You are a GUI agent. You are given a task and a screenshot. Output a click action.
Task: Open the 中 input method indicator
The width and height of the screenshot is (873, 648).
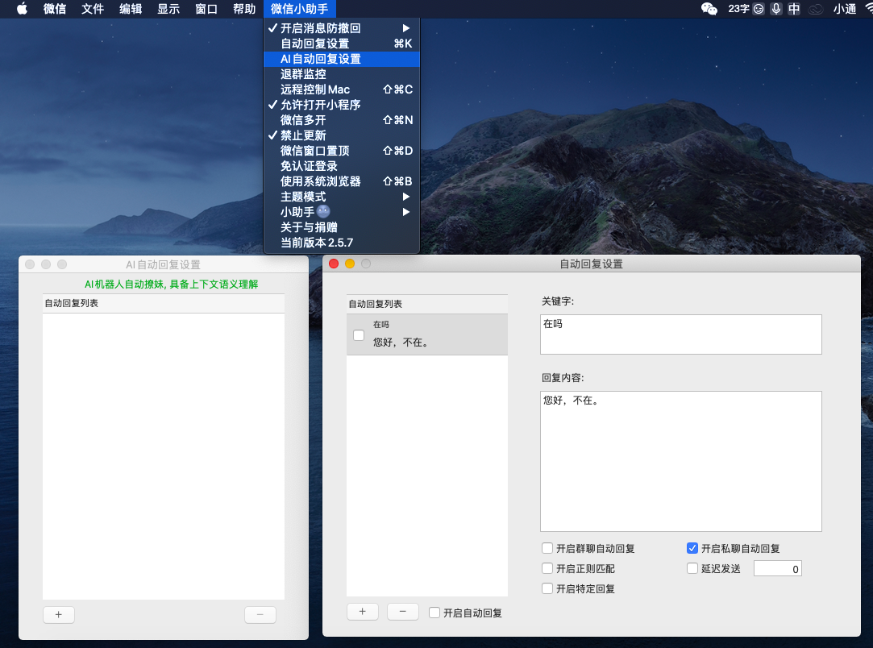pyautogui.click(x=794, y=9)
